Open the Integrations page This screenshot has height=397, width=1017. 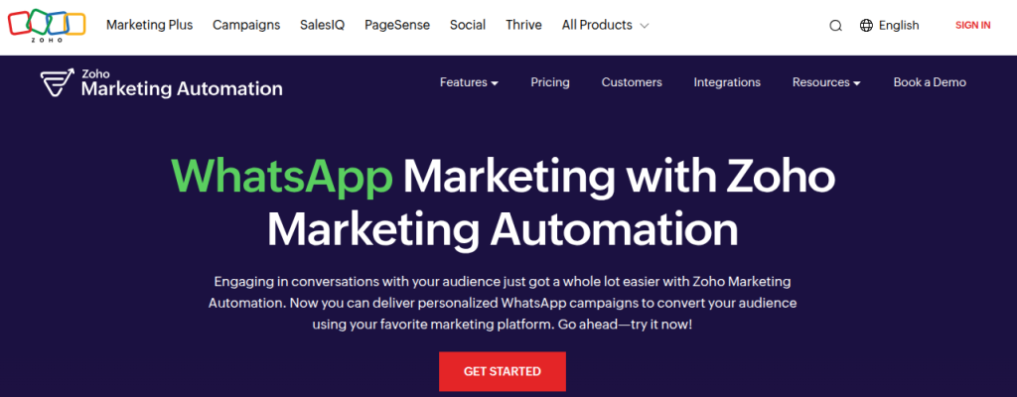[x=727, y=82]
